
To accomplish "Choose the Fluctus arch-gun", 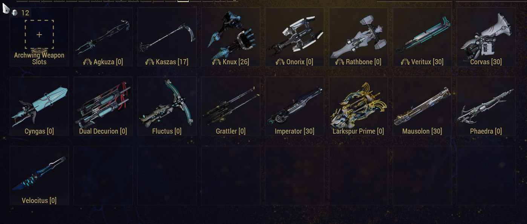I will [x=167, y=106].
